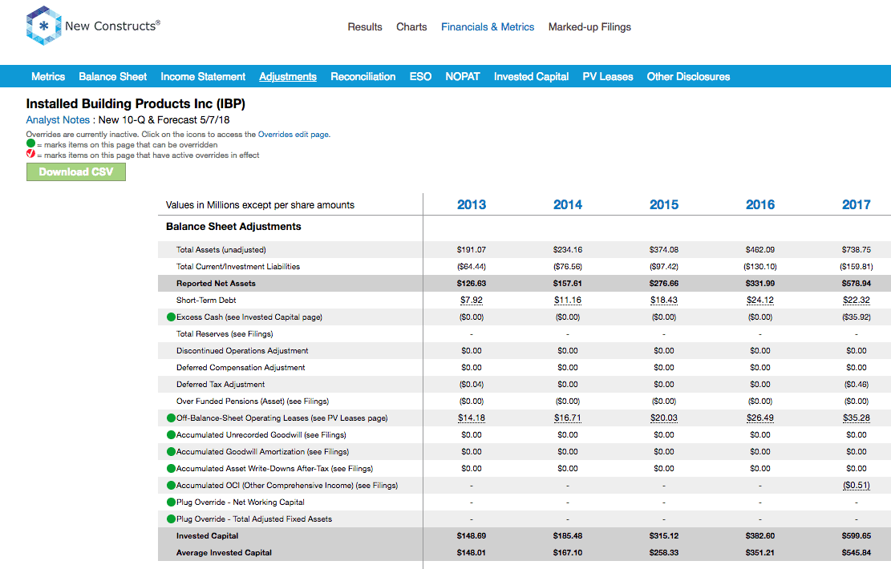Click the Installed Building Products Inc (IBP) heading
This screenshot has height=569, width=891.
(136, 104)
